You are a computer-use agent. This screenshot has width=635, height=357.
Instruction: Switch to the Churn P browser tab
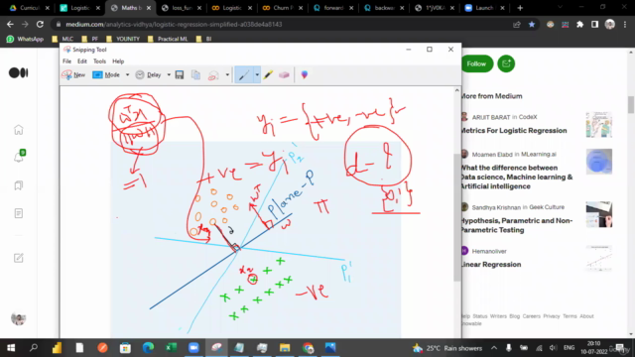coord(282,8)
